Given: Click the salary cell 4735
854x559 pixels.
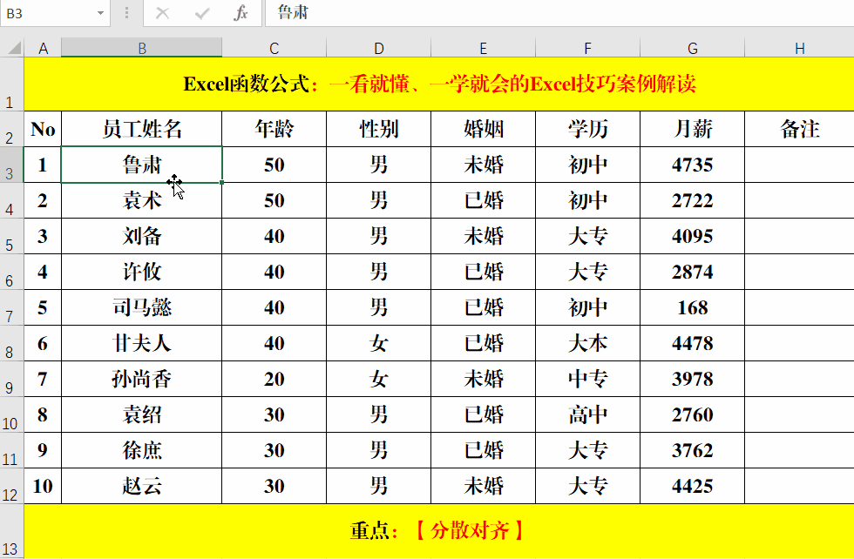Looking at the screenshot, I should [692, 165].
